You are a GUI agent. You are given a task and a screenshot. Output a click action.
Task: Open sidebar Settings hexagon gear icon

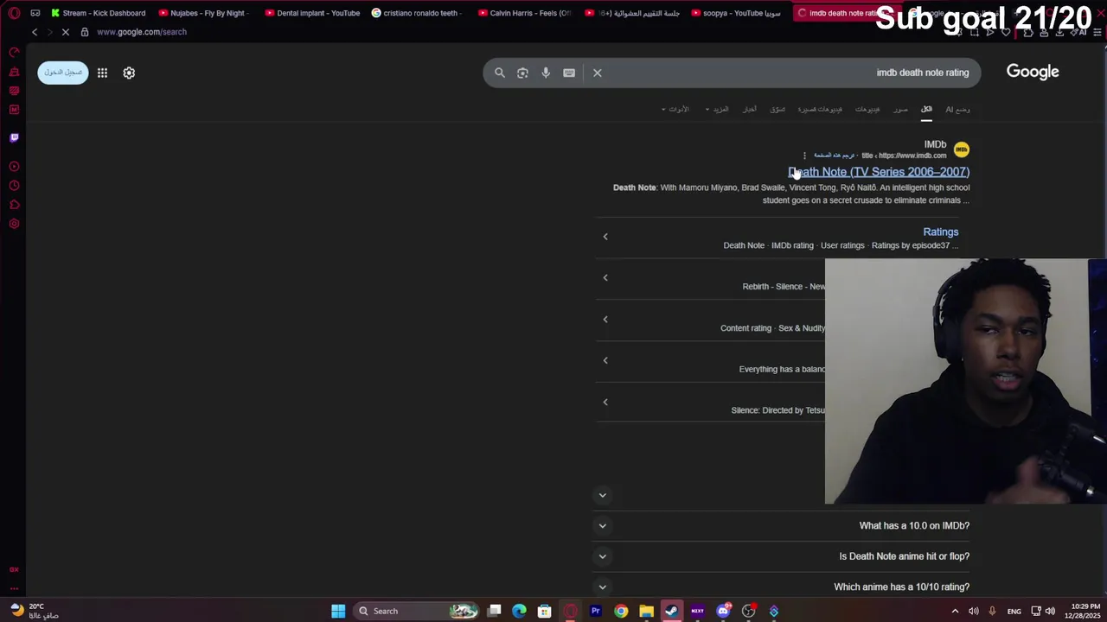click(x=14, y=224)
